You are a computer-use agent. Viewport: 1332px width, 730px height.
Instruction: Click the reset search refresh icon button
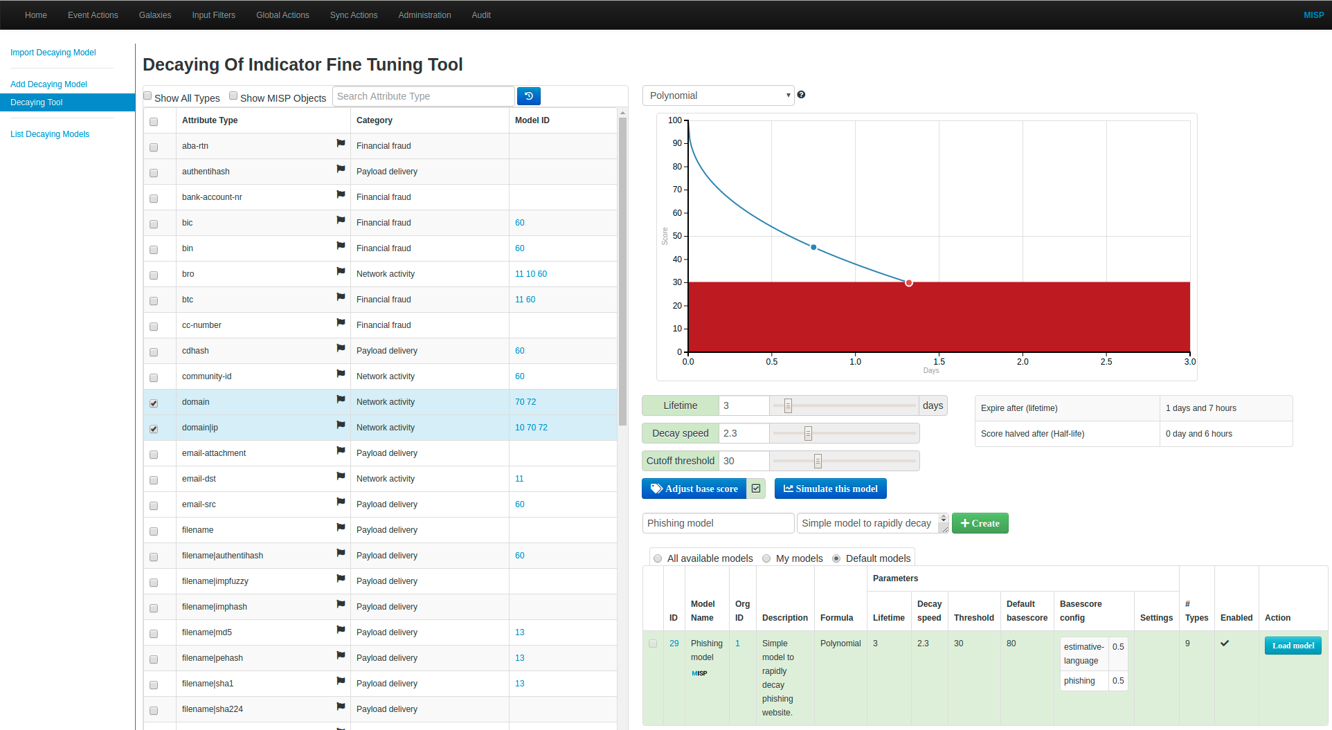point(528,96)
